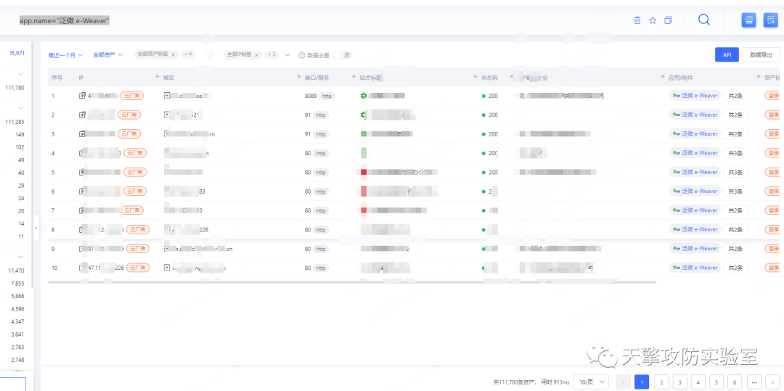
Task: Open the domain link icon in row 10
Action: (x=166, y=268)
